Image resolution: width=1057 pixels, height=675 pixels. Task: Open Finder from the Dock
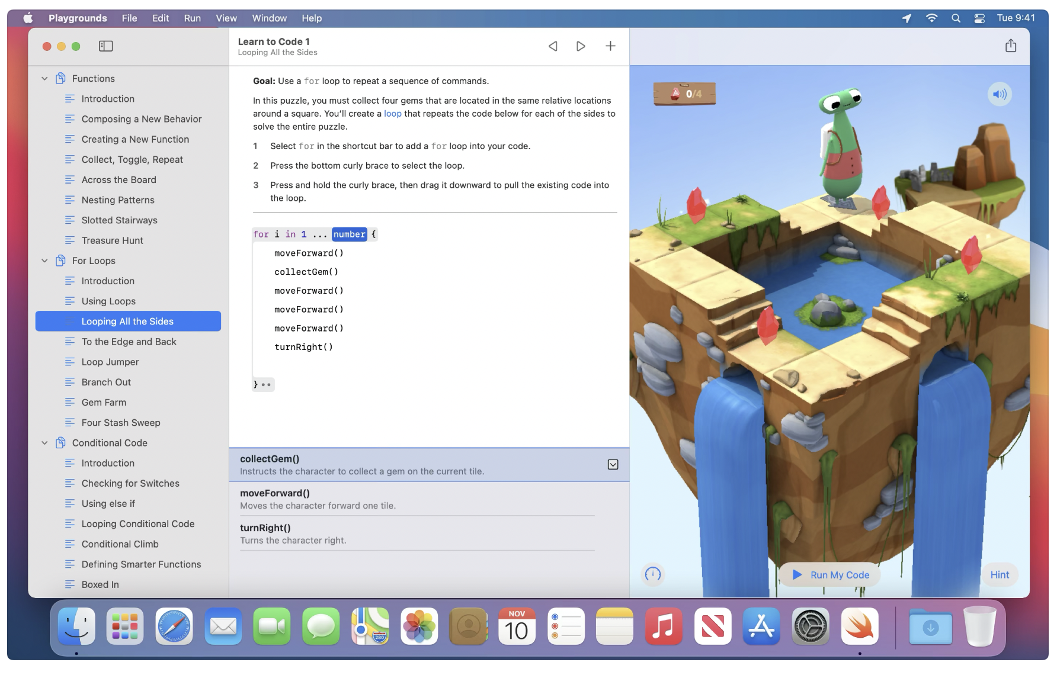coord(76,626)
